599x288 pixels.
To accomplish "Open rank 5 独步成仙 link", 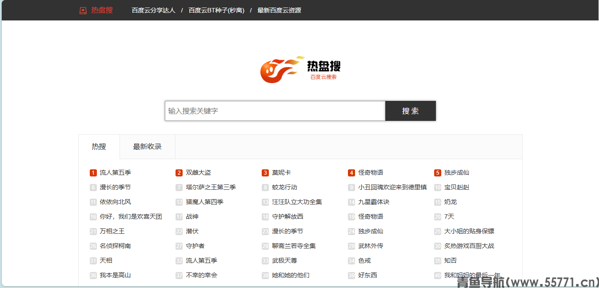I will [457, 172].
